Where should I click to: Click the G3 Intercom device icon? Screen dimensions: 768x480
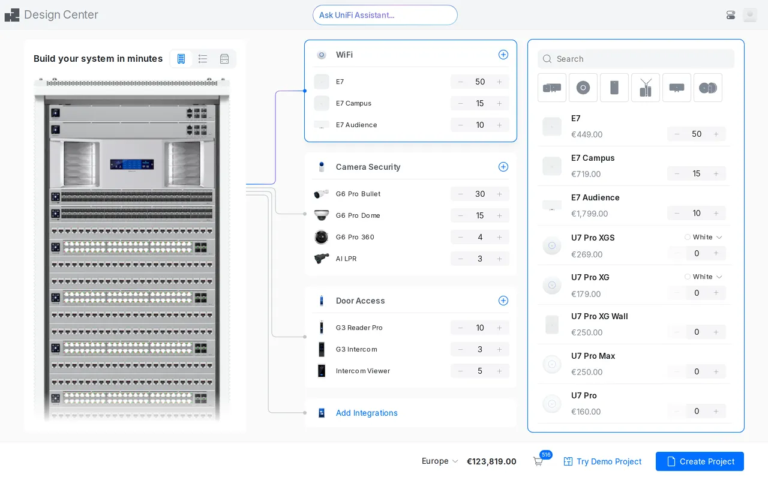[322, 349]
